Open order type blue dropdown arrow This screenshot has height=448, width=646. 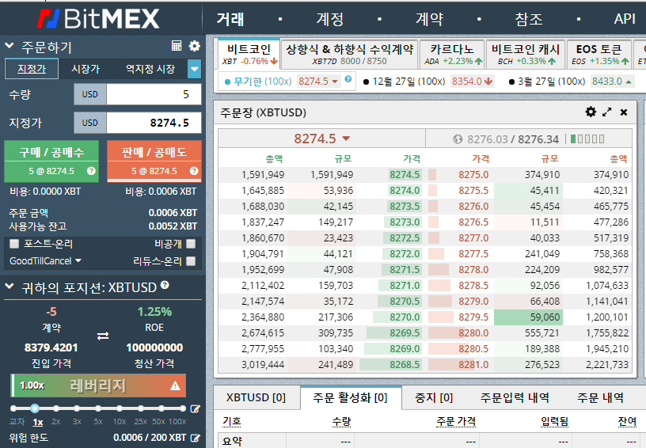point(195,69)
